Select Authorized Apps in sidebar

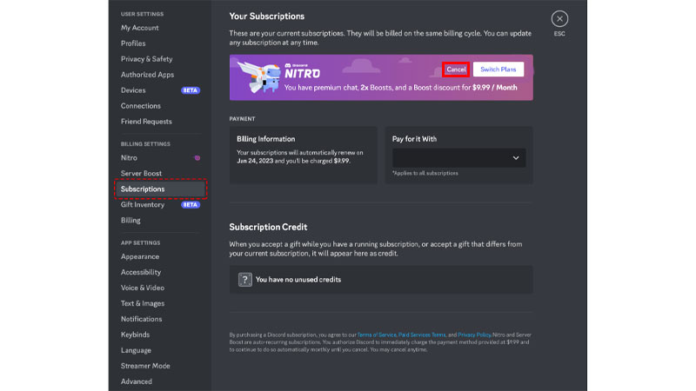pos(147,75)
